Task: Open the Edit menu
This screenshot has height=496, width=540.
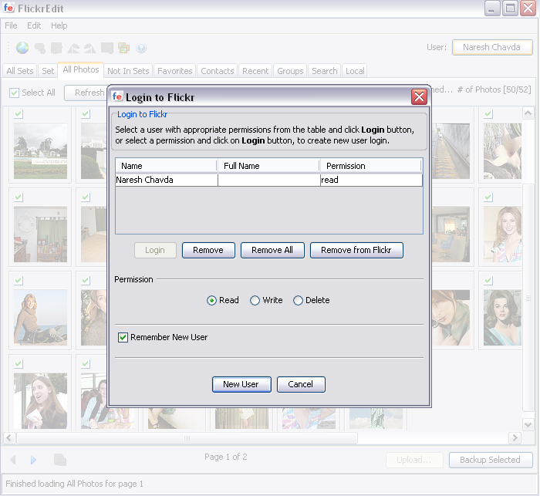Action: pyautogui.click(x=34, y=25)
